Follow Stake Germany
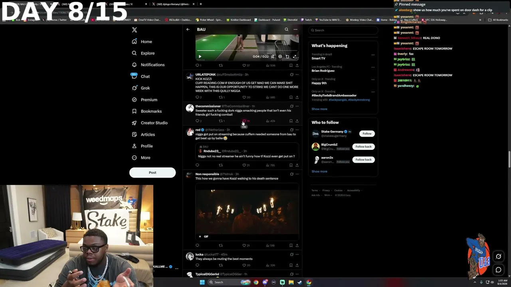Viewport: 511px width, 287px height. [367, 134]
